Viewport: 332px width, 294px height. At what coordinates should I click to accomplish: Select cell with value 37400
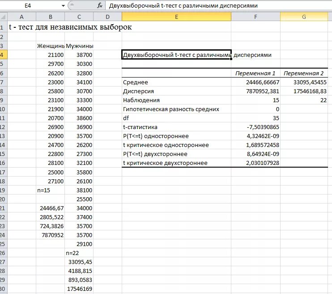79,217
